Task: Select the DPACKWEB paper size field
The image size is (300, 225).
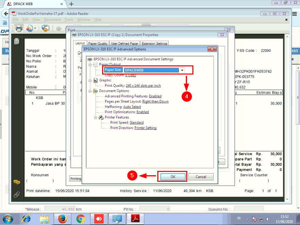Action: tap(151, 70)
